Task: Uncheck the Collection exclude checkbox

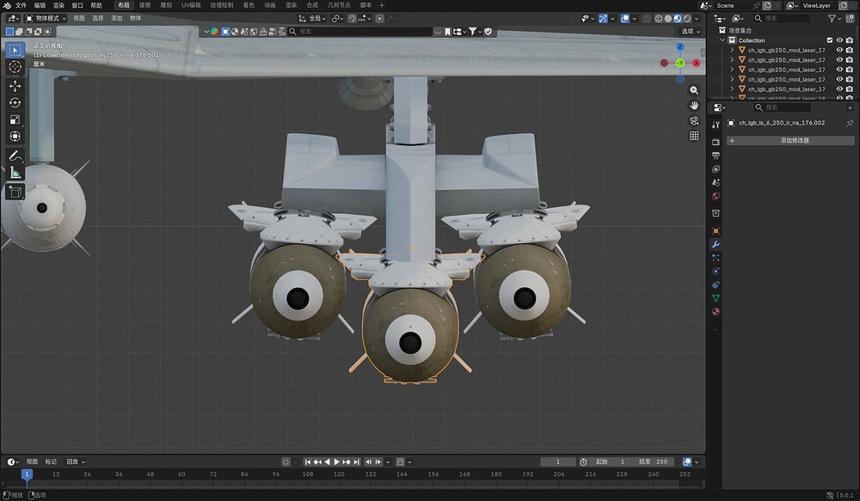Action: pyautogui.click(x=830, y=40)
